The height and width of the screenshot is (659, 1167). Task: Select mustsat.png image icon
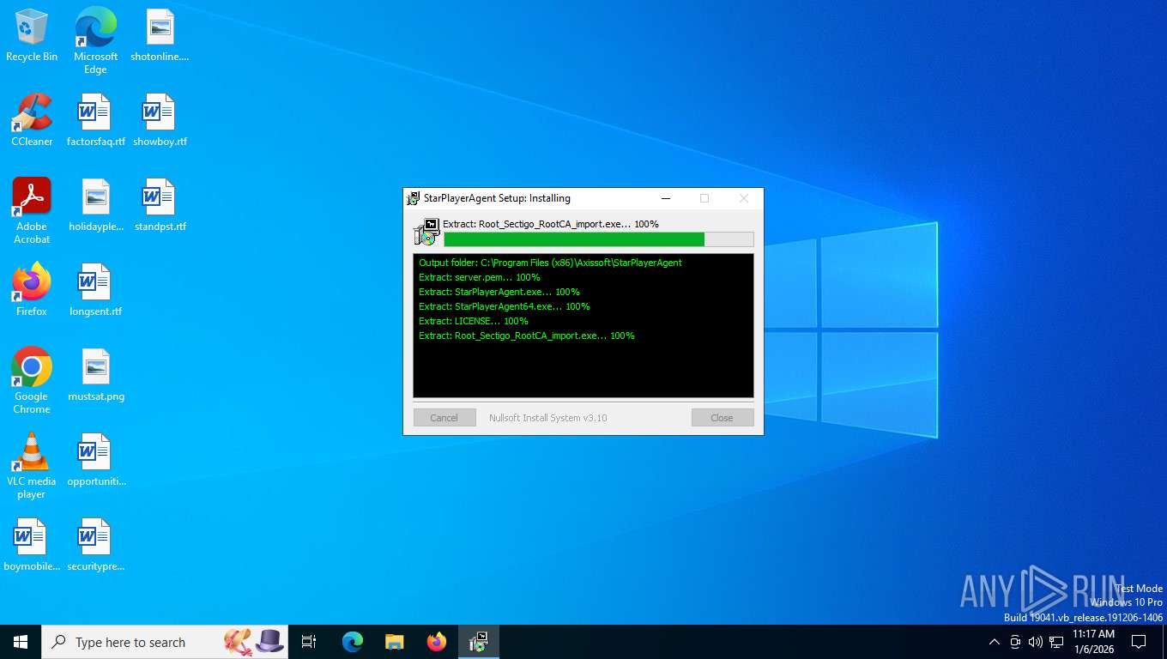point(95,375)
